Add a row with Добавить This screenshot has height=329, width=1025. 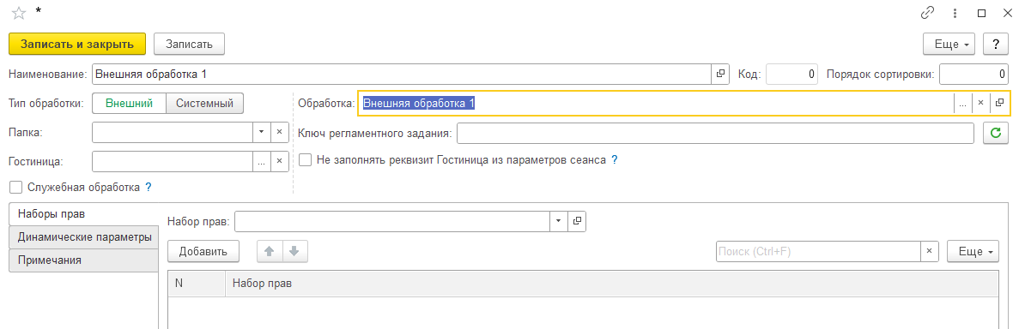tap(203, 251)
